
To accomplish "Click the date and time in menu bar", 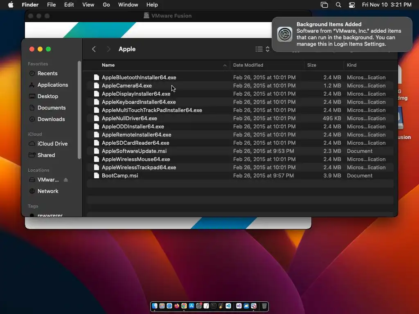I will pyautogui.click(x=387, y=5).
